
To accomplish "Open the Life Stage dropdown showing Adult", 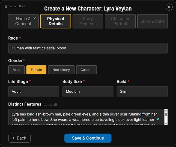I will (34, 92).
